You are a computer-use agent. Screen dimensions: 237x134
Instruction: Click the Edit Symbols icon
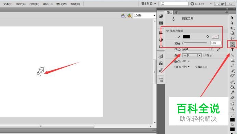(x=129, y=15)
